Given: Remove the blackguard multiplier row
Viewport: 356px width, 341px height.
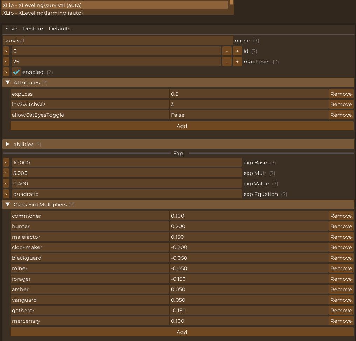Looking at the screenshot, I should [x=341, y=258].
